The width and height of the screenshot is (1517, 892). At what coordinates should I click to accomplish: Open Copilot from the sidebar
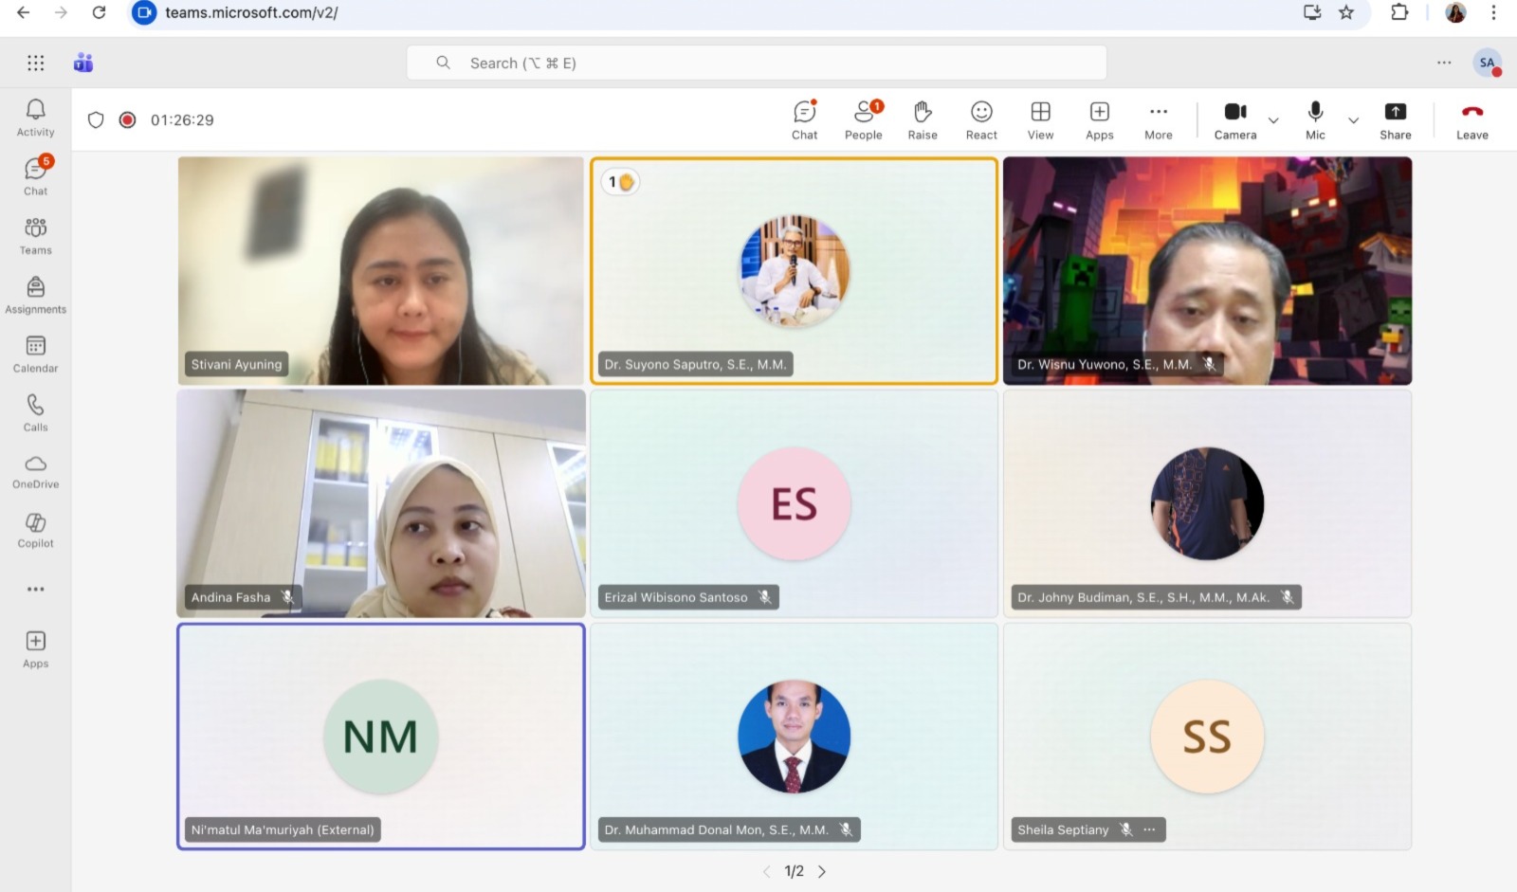tap(35, 528)
